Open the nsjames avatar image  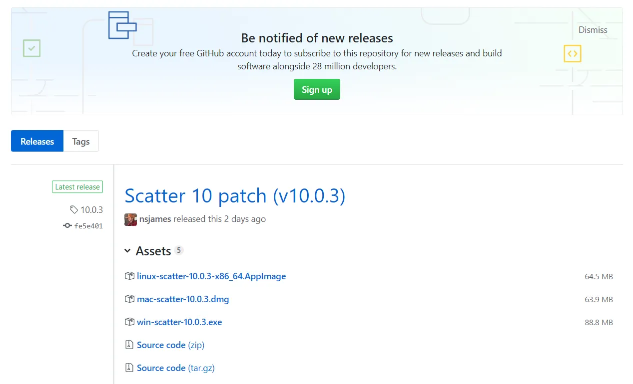131,219
